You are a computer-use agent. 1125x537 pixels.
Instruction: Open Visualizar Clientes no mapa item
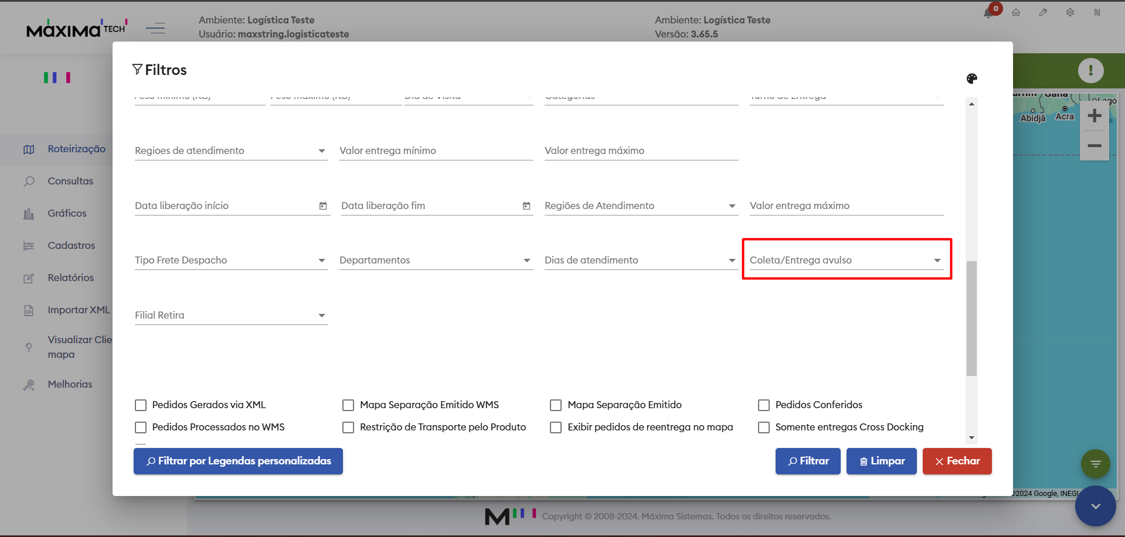[x=80, y=347]
